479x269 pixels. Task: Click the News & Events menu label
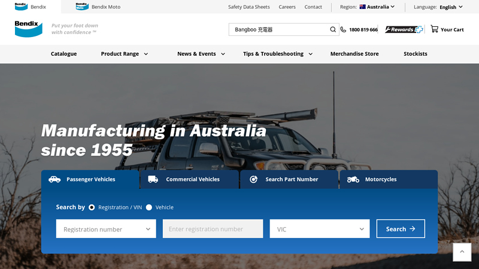coord(196,54)
